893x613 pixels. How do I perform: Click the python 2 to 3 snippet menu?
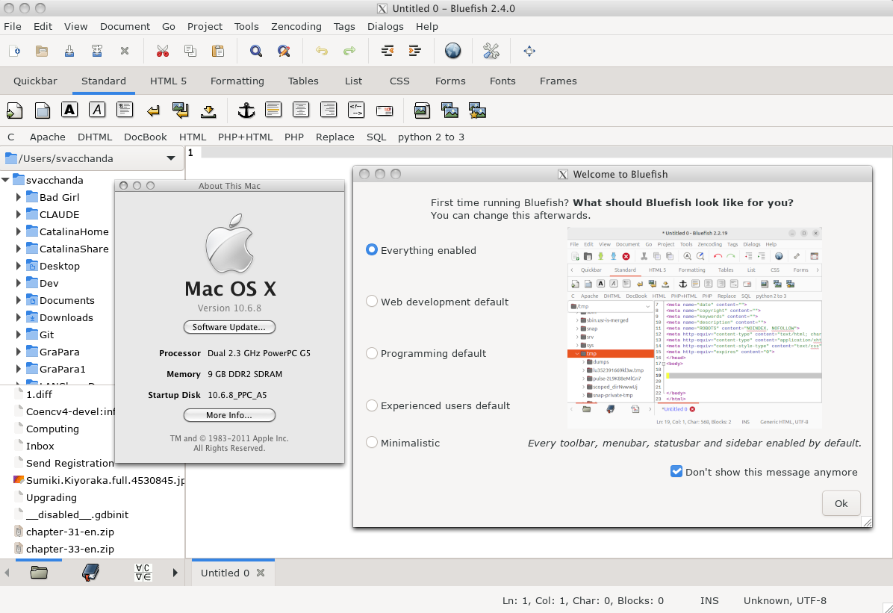[431, 137]
